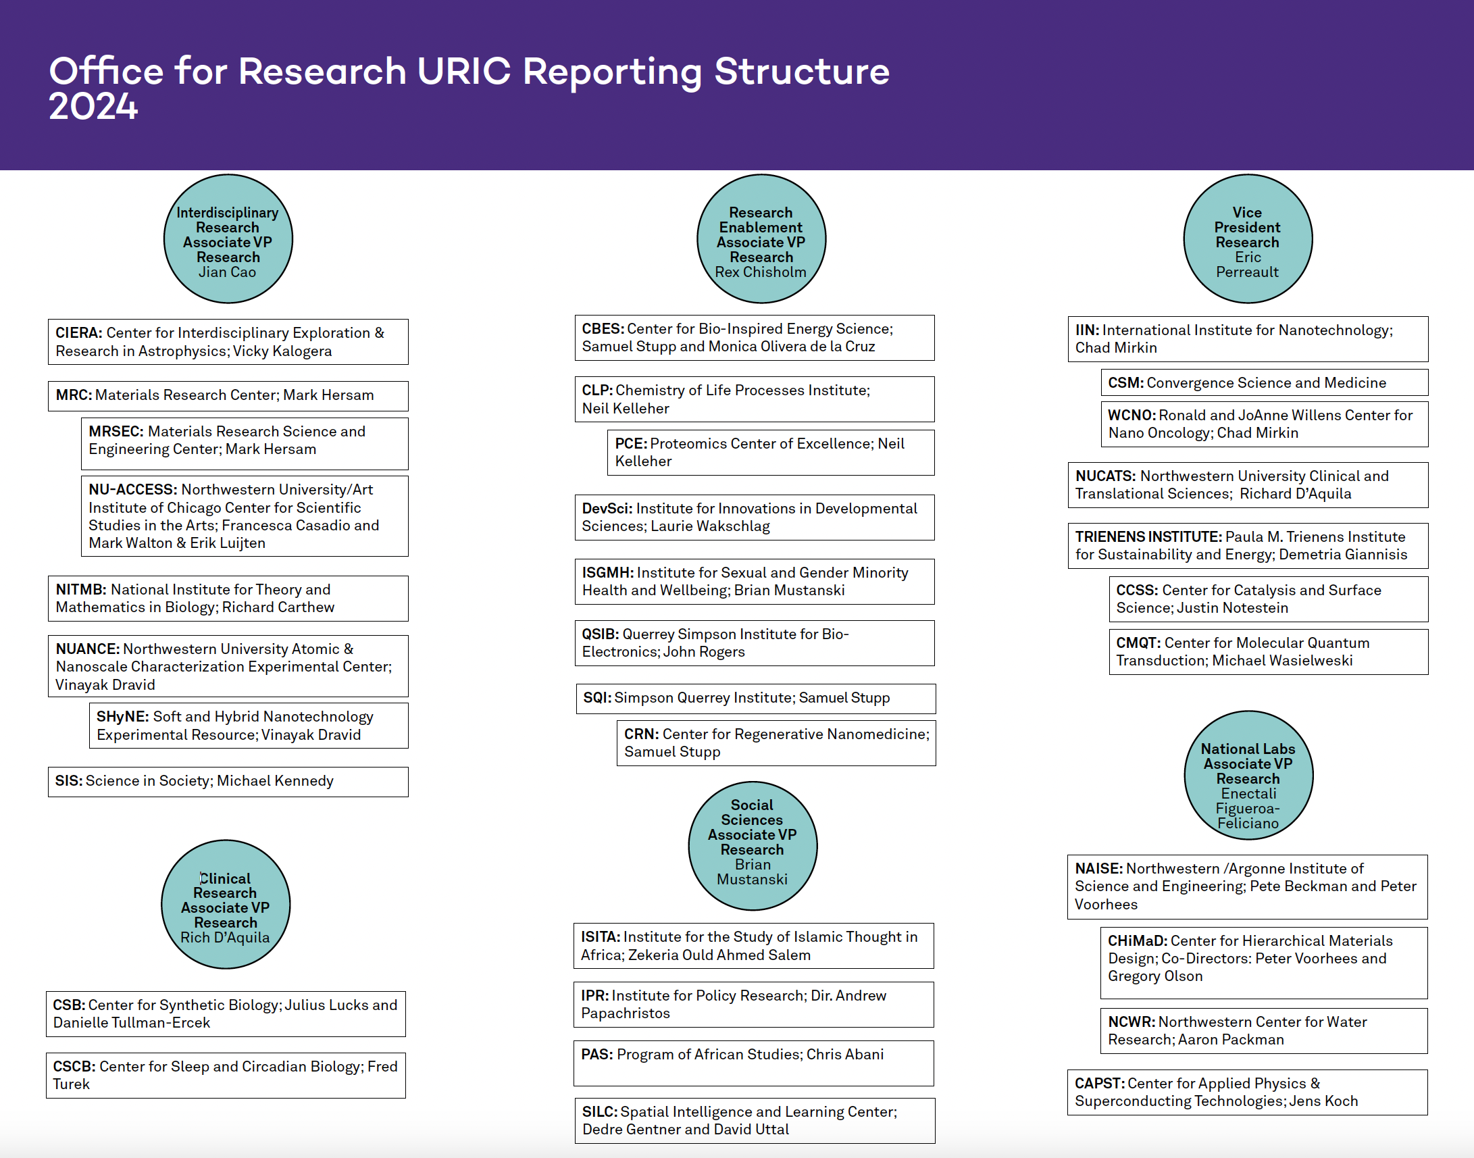The height and width of the screenshot is (1158, 1474).
Task: Click the WCNO Nano Oncology box
Action: [1265, 424]
